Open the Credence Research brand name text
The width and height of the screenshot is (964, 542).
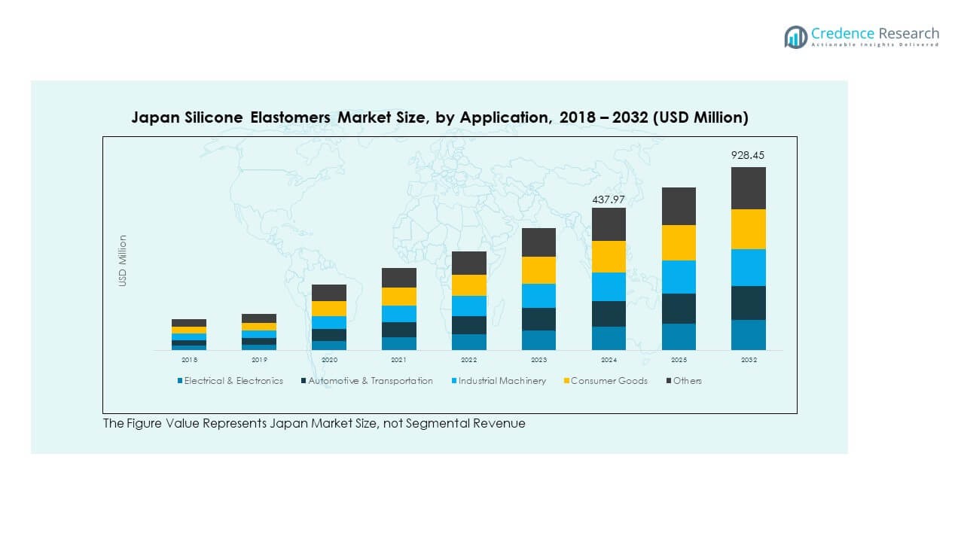click(x=875, y=34)
